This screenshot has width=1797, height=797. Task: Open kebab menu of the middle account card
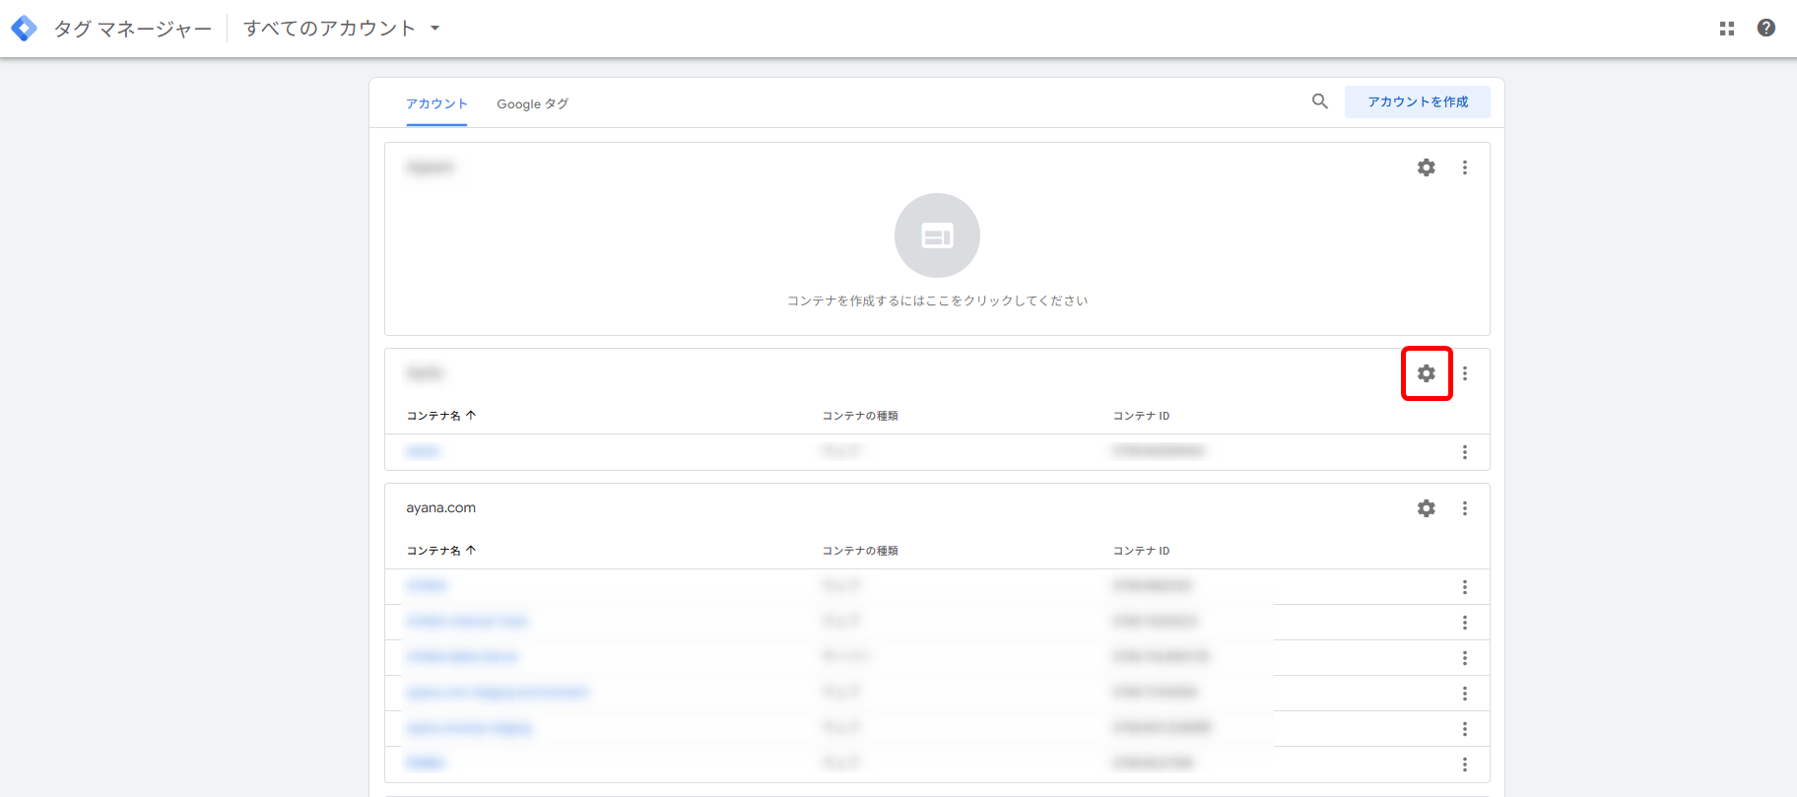1465,373
